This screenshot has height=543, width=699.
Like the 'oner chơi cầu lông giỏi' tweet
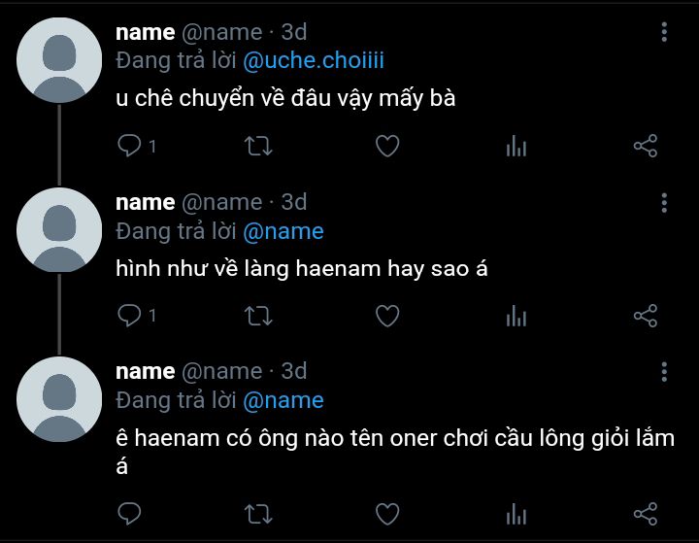387,514
